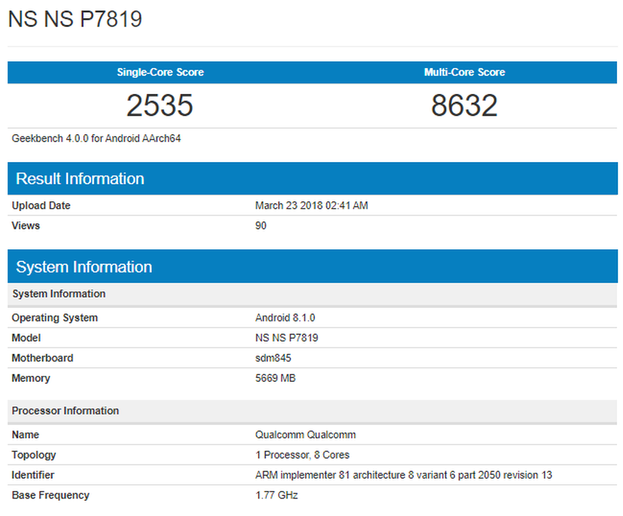
Task: Select the Topology value 1 Processor, 8 Cores
Action: 303,454
